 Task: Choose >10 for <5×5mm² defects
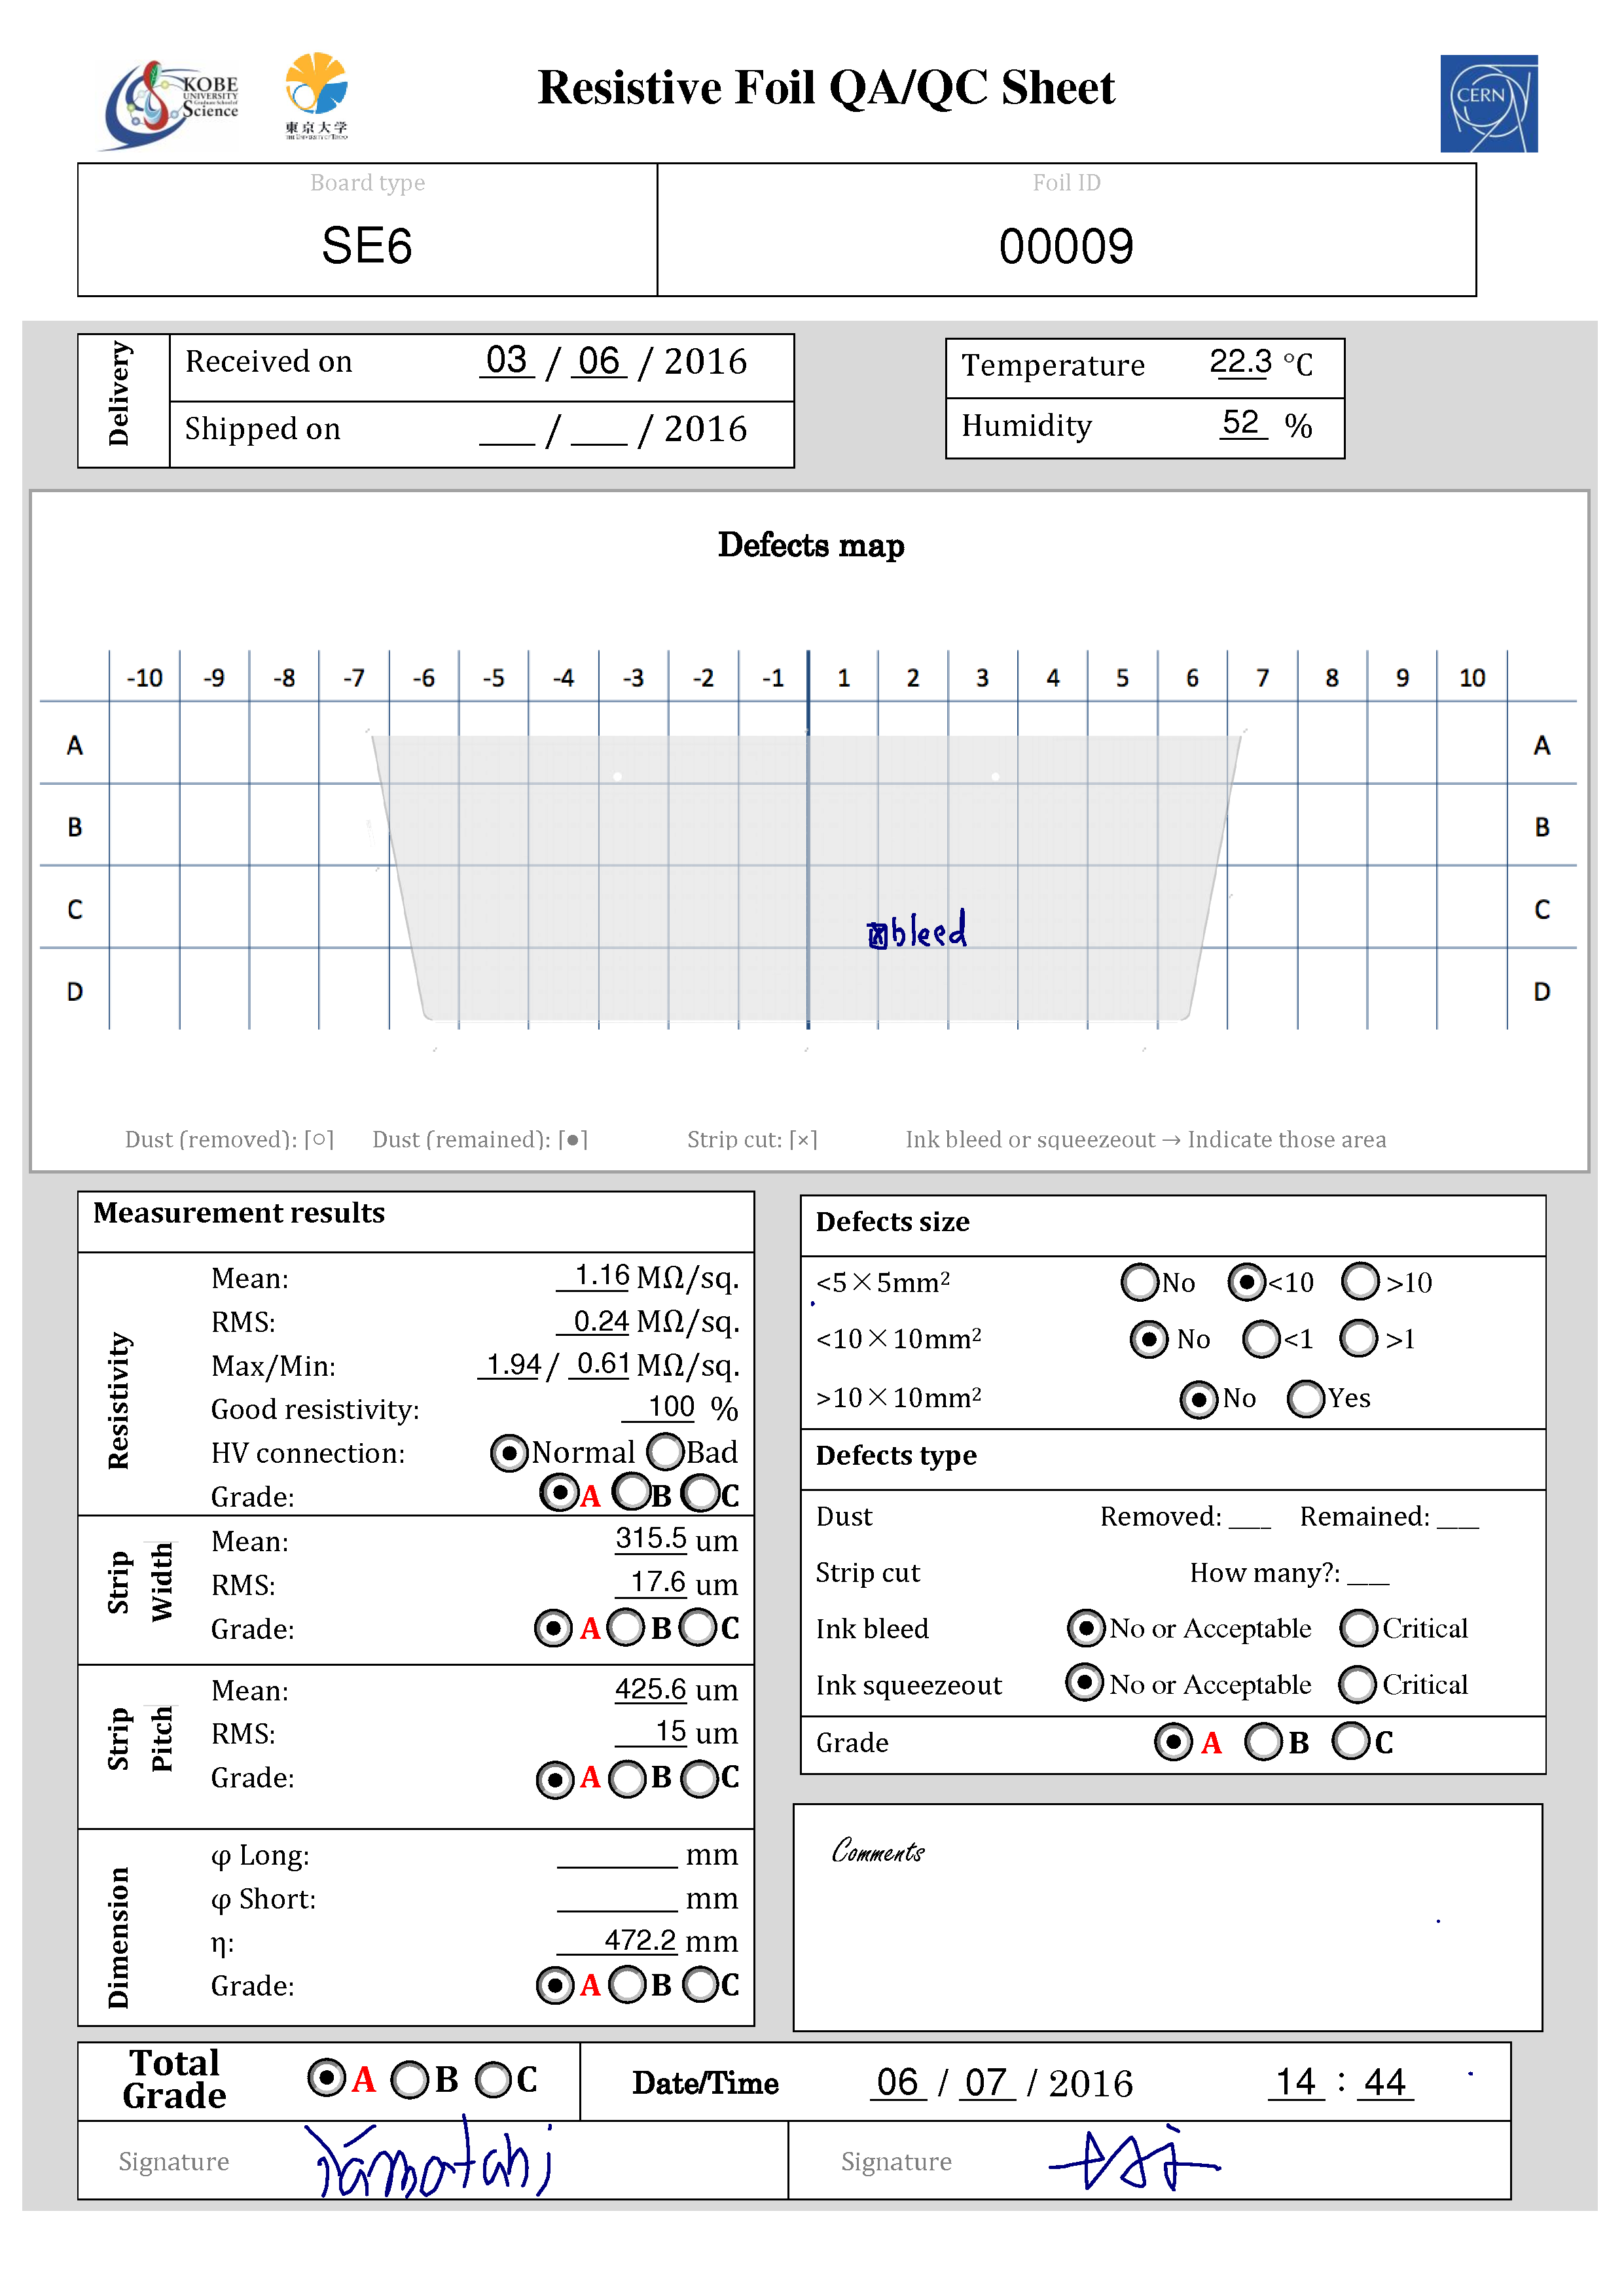click(x=1360, y=1281)
